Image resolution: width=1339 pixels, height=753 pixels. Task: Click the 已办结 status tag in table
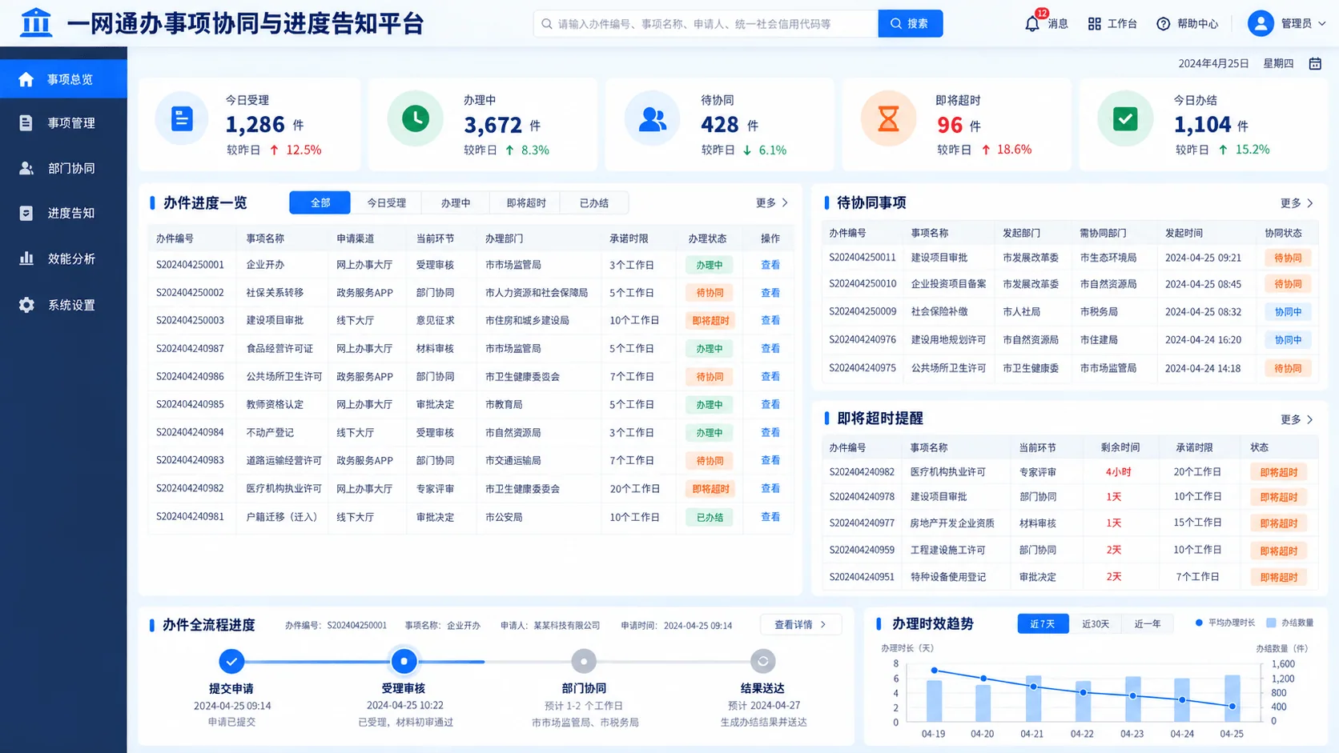(710, 517)
